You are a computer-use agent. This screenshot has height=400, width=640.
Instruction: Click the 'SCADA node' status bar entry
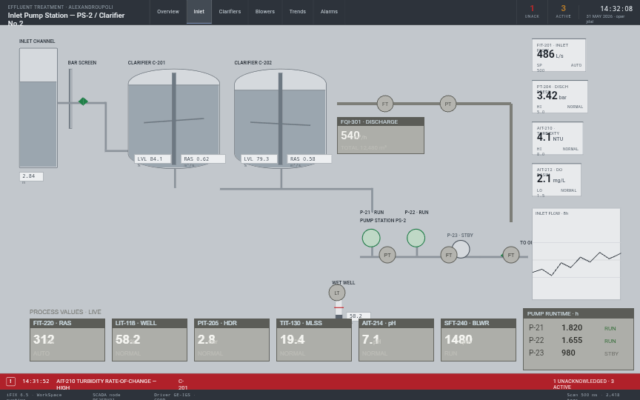coord(107,395)
